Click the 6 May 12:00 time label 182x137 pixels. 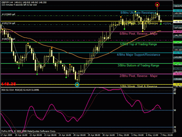coord(152,135)
